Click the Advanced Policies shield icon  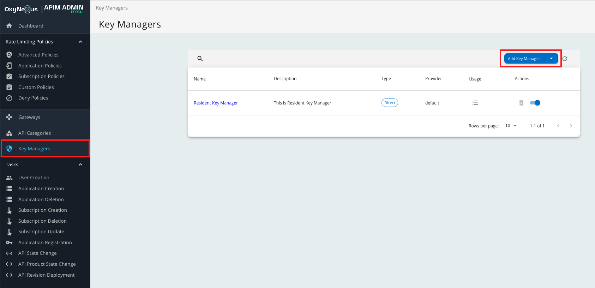9,55
